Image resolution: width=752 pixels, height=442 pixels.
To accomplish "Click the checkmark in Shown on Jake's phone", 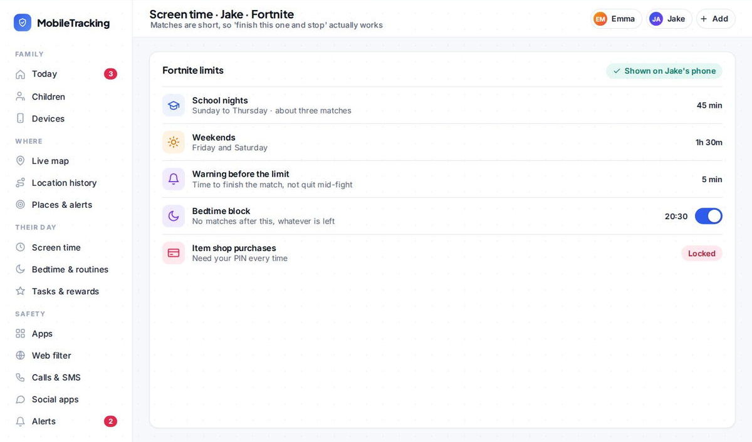I will (617, 71).
